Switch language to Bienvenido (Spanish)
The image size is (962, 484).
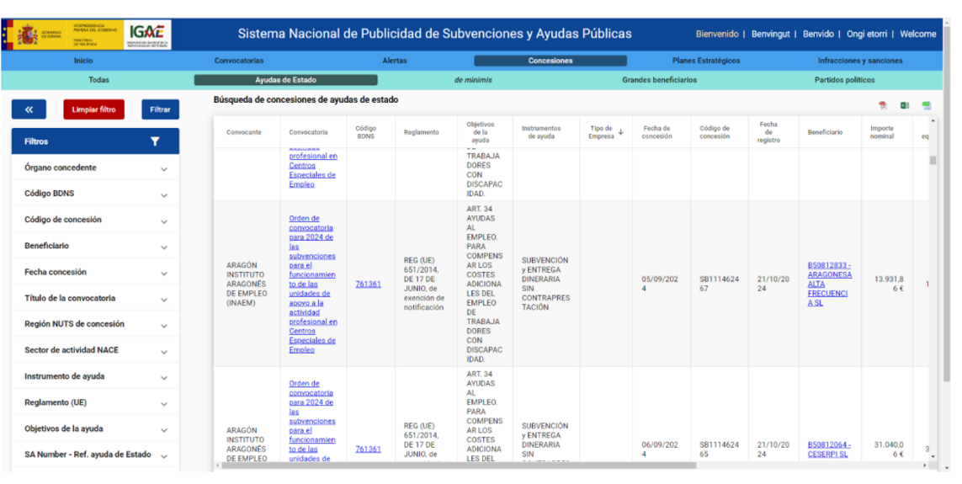point(716,35)
